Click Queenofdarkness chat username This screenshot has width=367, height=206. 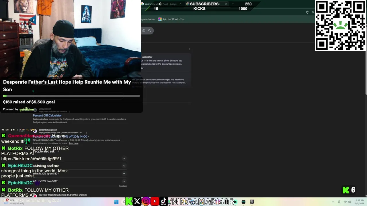coord(29,136)
